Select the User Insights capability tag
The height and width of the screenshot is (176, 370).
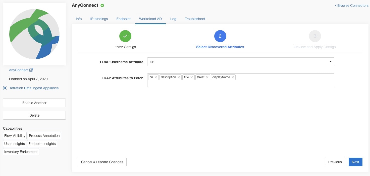(15, 144)
